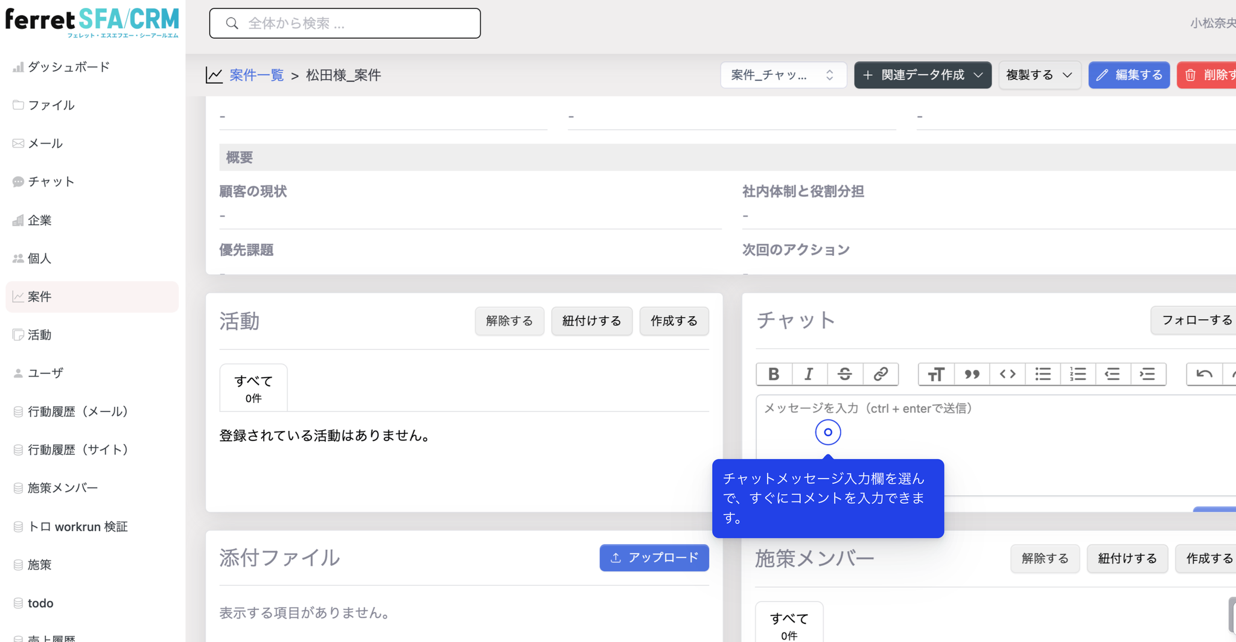Focus the chat message input area
The image size is (1236, 642).
[x=996, y=445]
